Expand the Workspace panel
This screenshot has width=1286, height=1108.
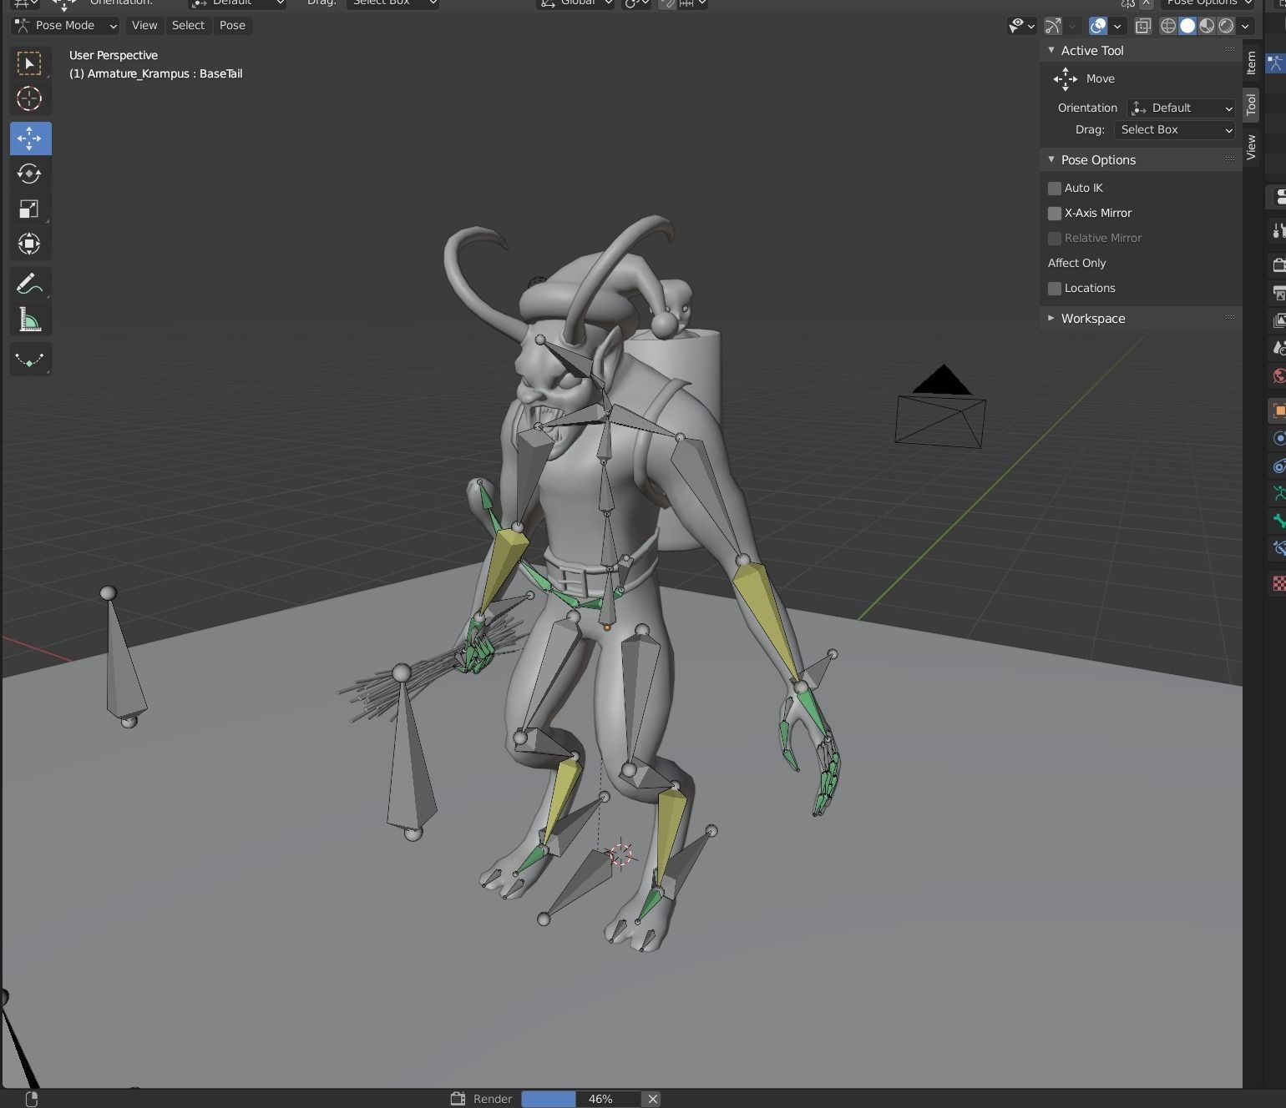pyautogui.click(x=1051, y=319)
